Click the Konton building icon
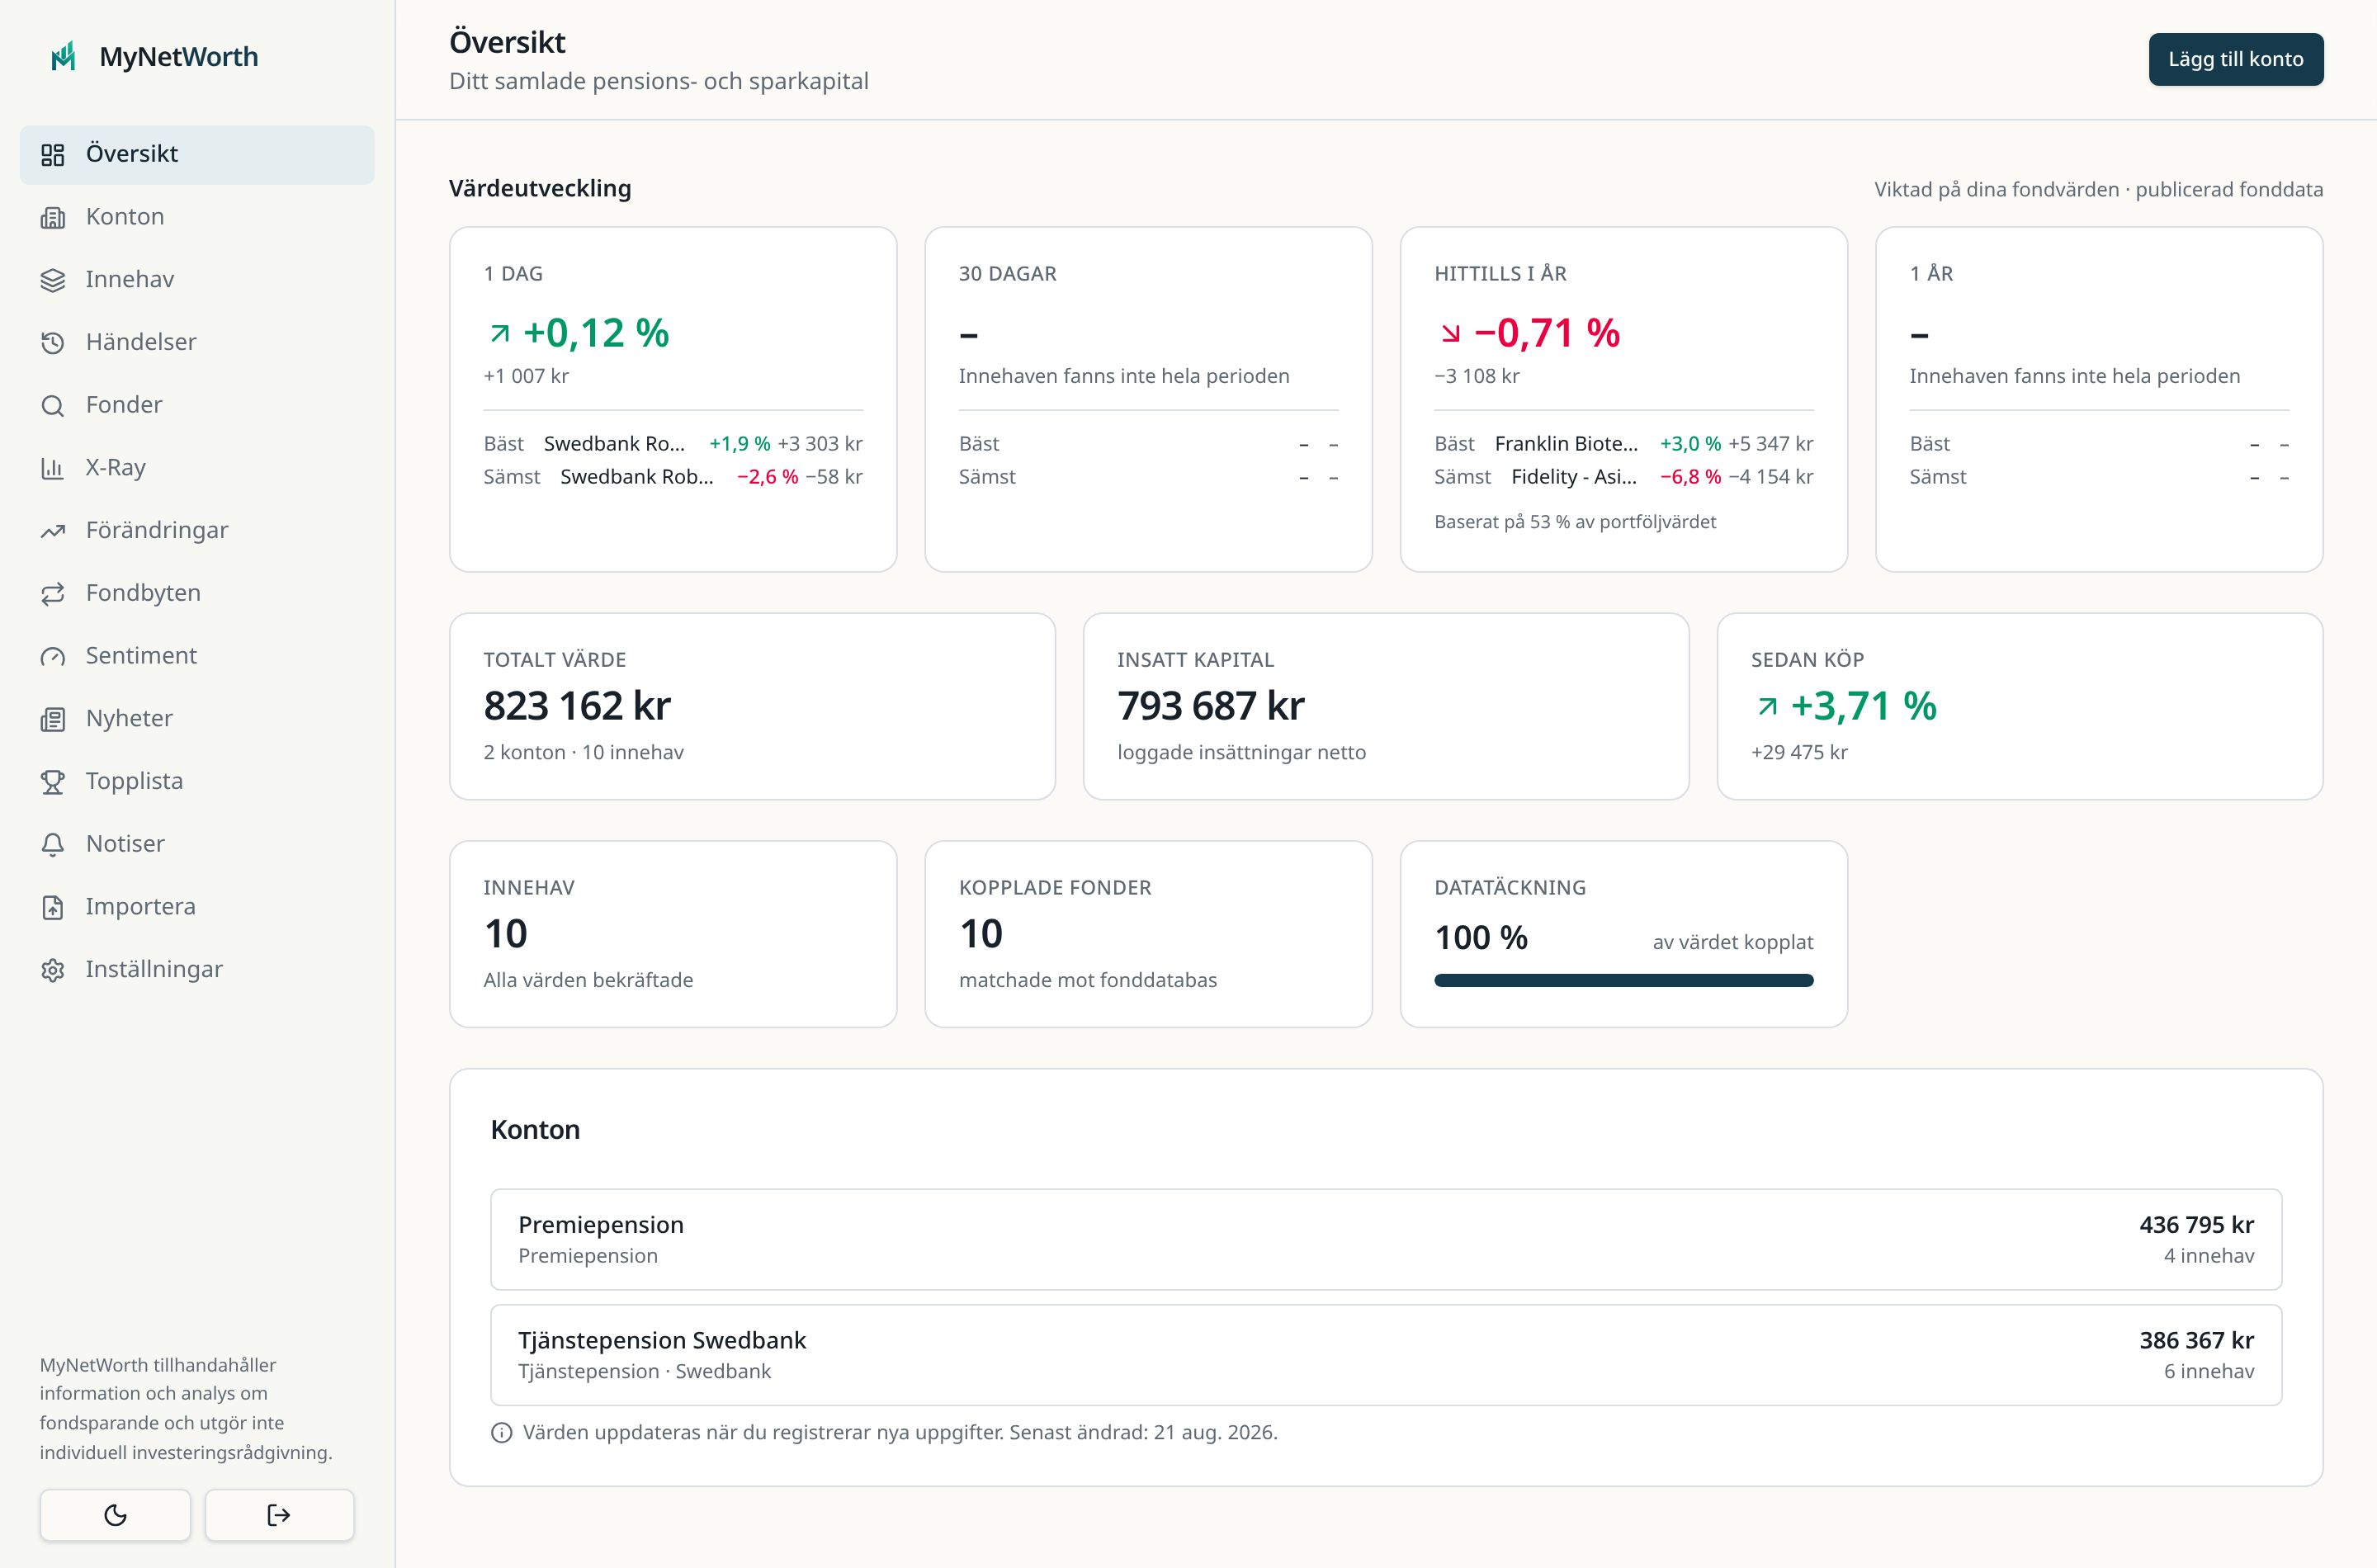The width and height of the screenshot is (2377, 1568). pyautogui.click(x=53, y=217)
